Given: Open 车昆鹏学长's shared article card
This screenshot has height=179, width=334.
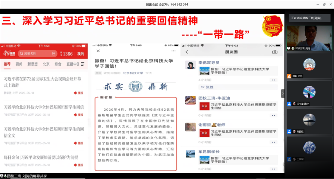Looking at the screenshot, I should 238,160.
